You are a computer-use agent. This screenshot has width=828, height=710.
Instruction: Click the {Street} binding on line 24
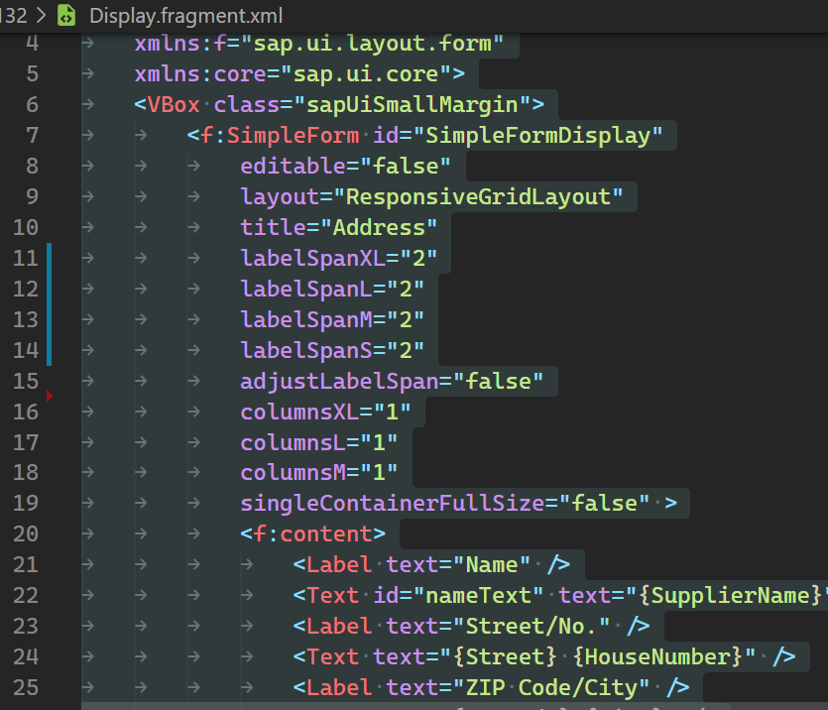tap(505, 657)
